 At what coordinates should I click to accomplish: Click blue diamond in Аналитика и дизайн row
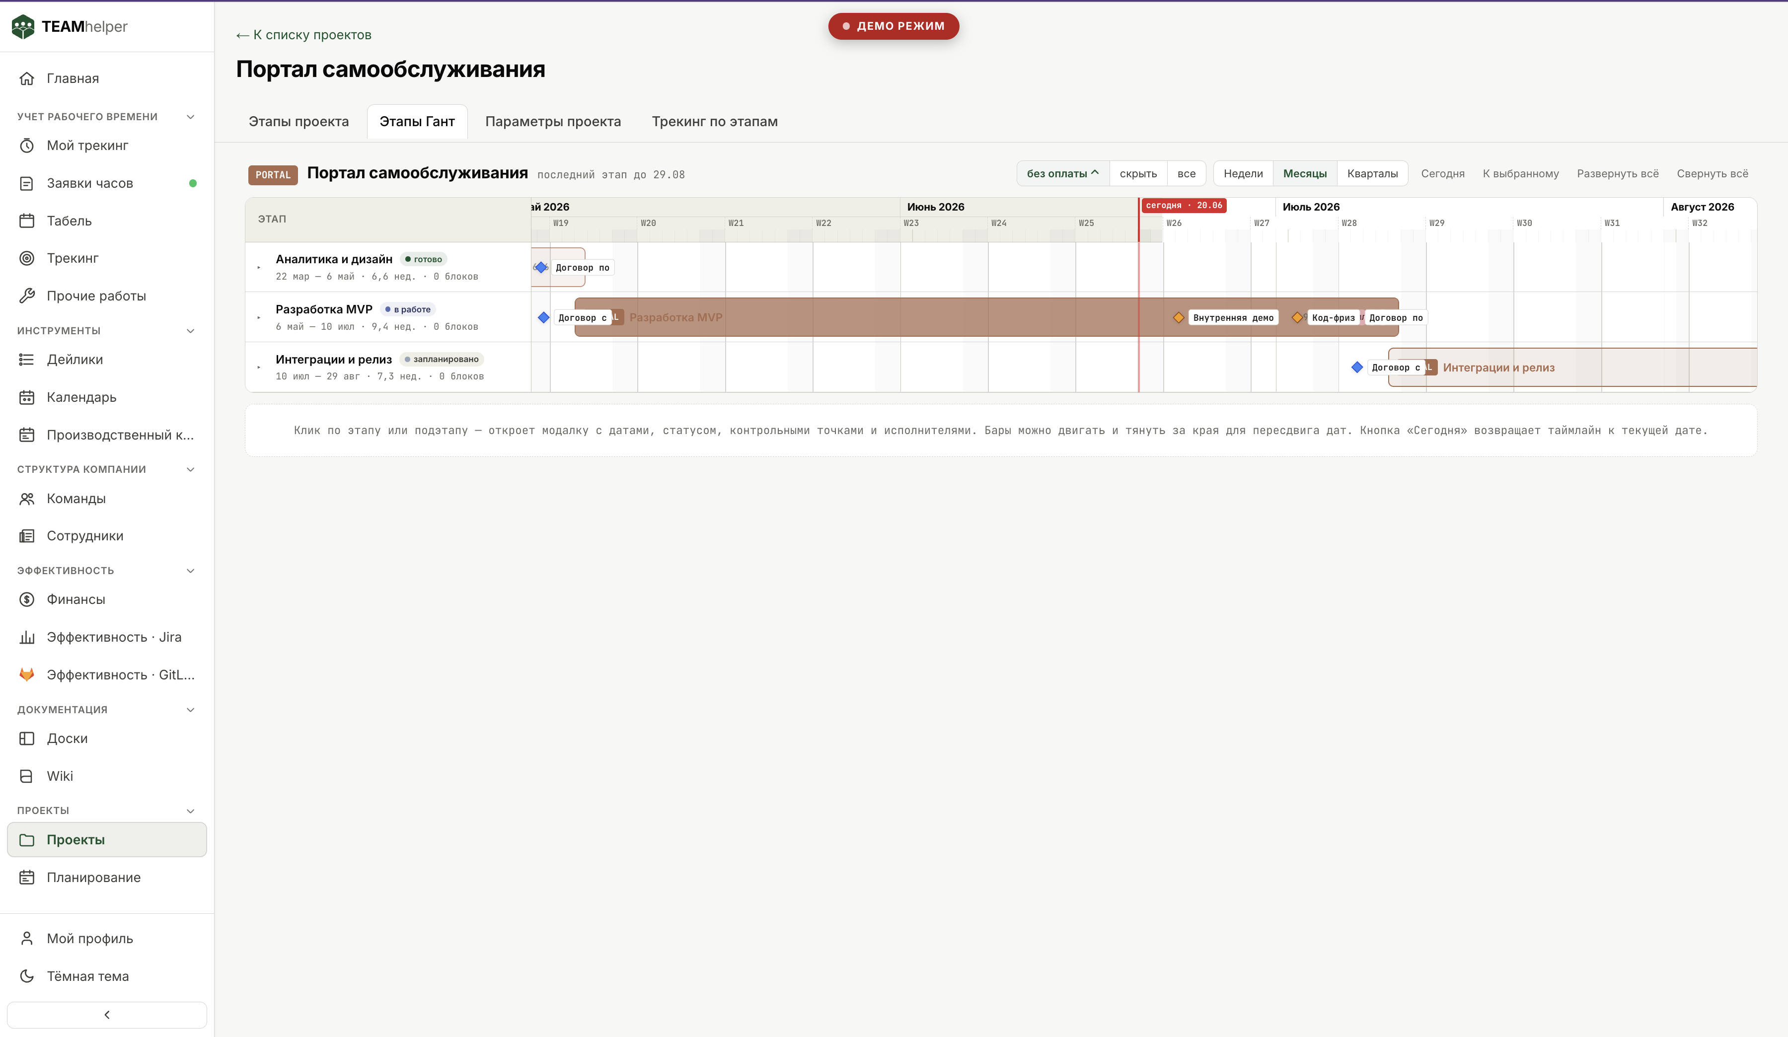tap(541, 267)
